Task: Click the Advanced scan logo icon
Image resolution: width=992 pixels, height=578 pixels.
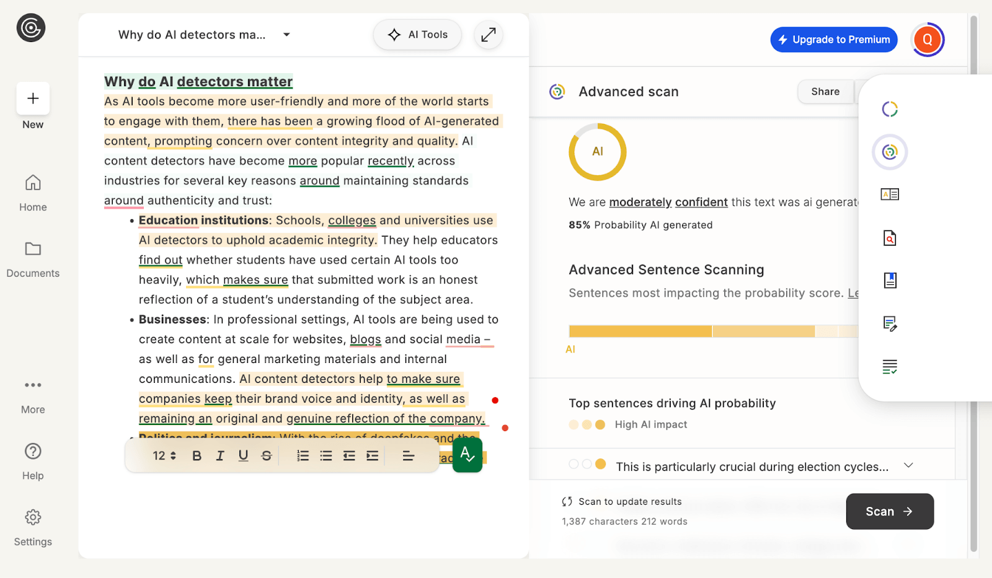Action: click(557, 92)
